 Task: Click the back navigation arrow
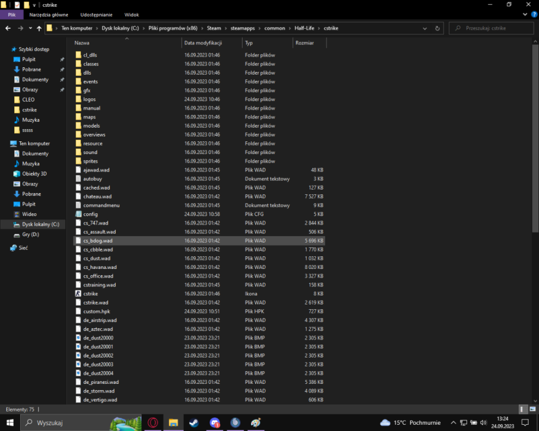[7, 28]
